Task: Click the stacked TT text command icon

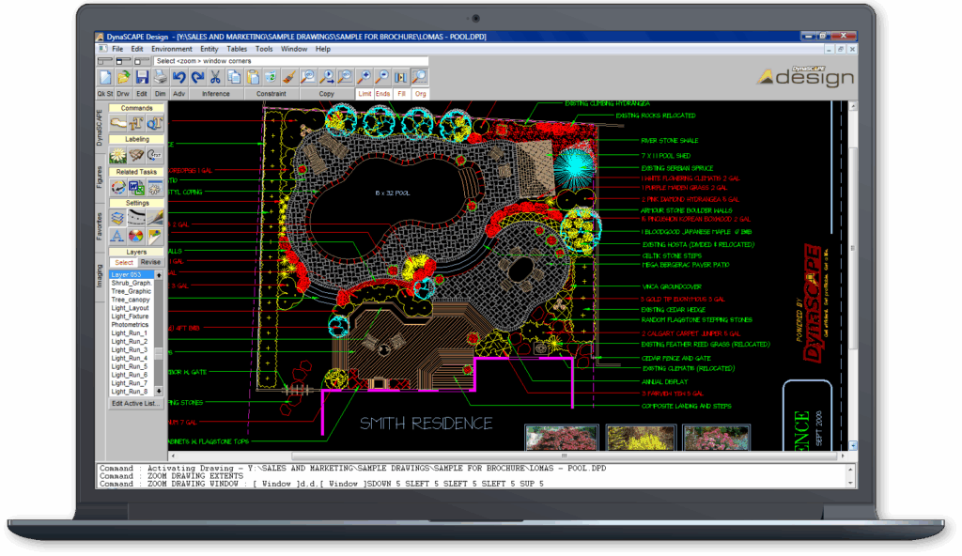Action: tap(136, 123)
